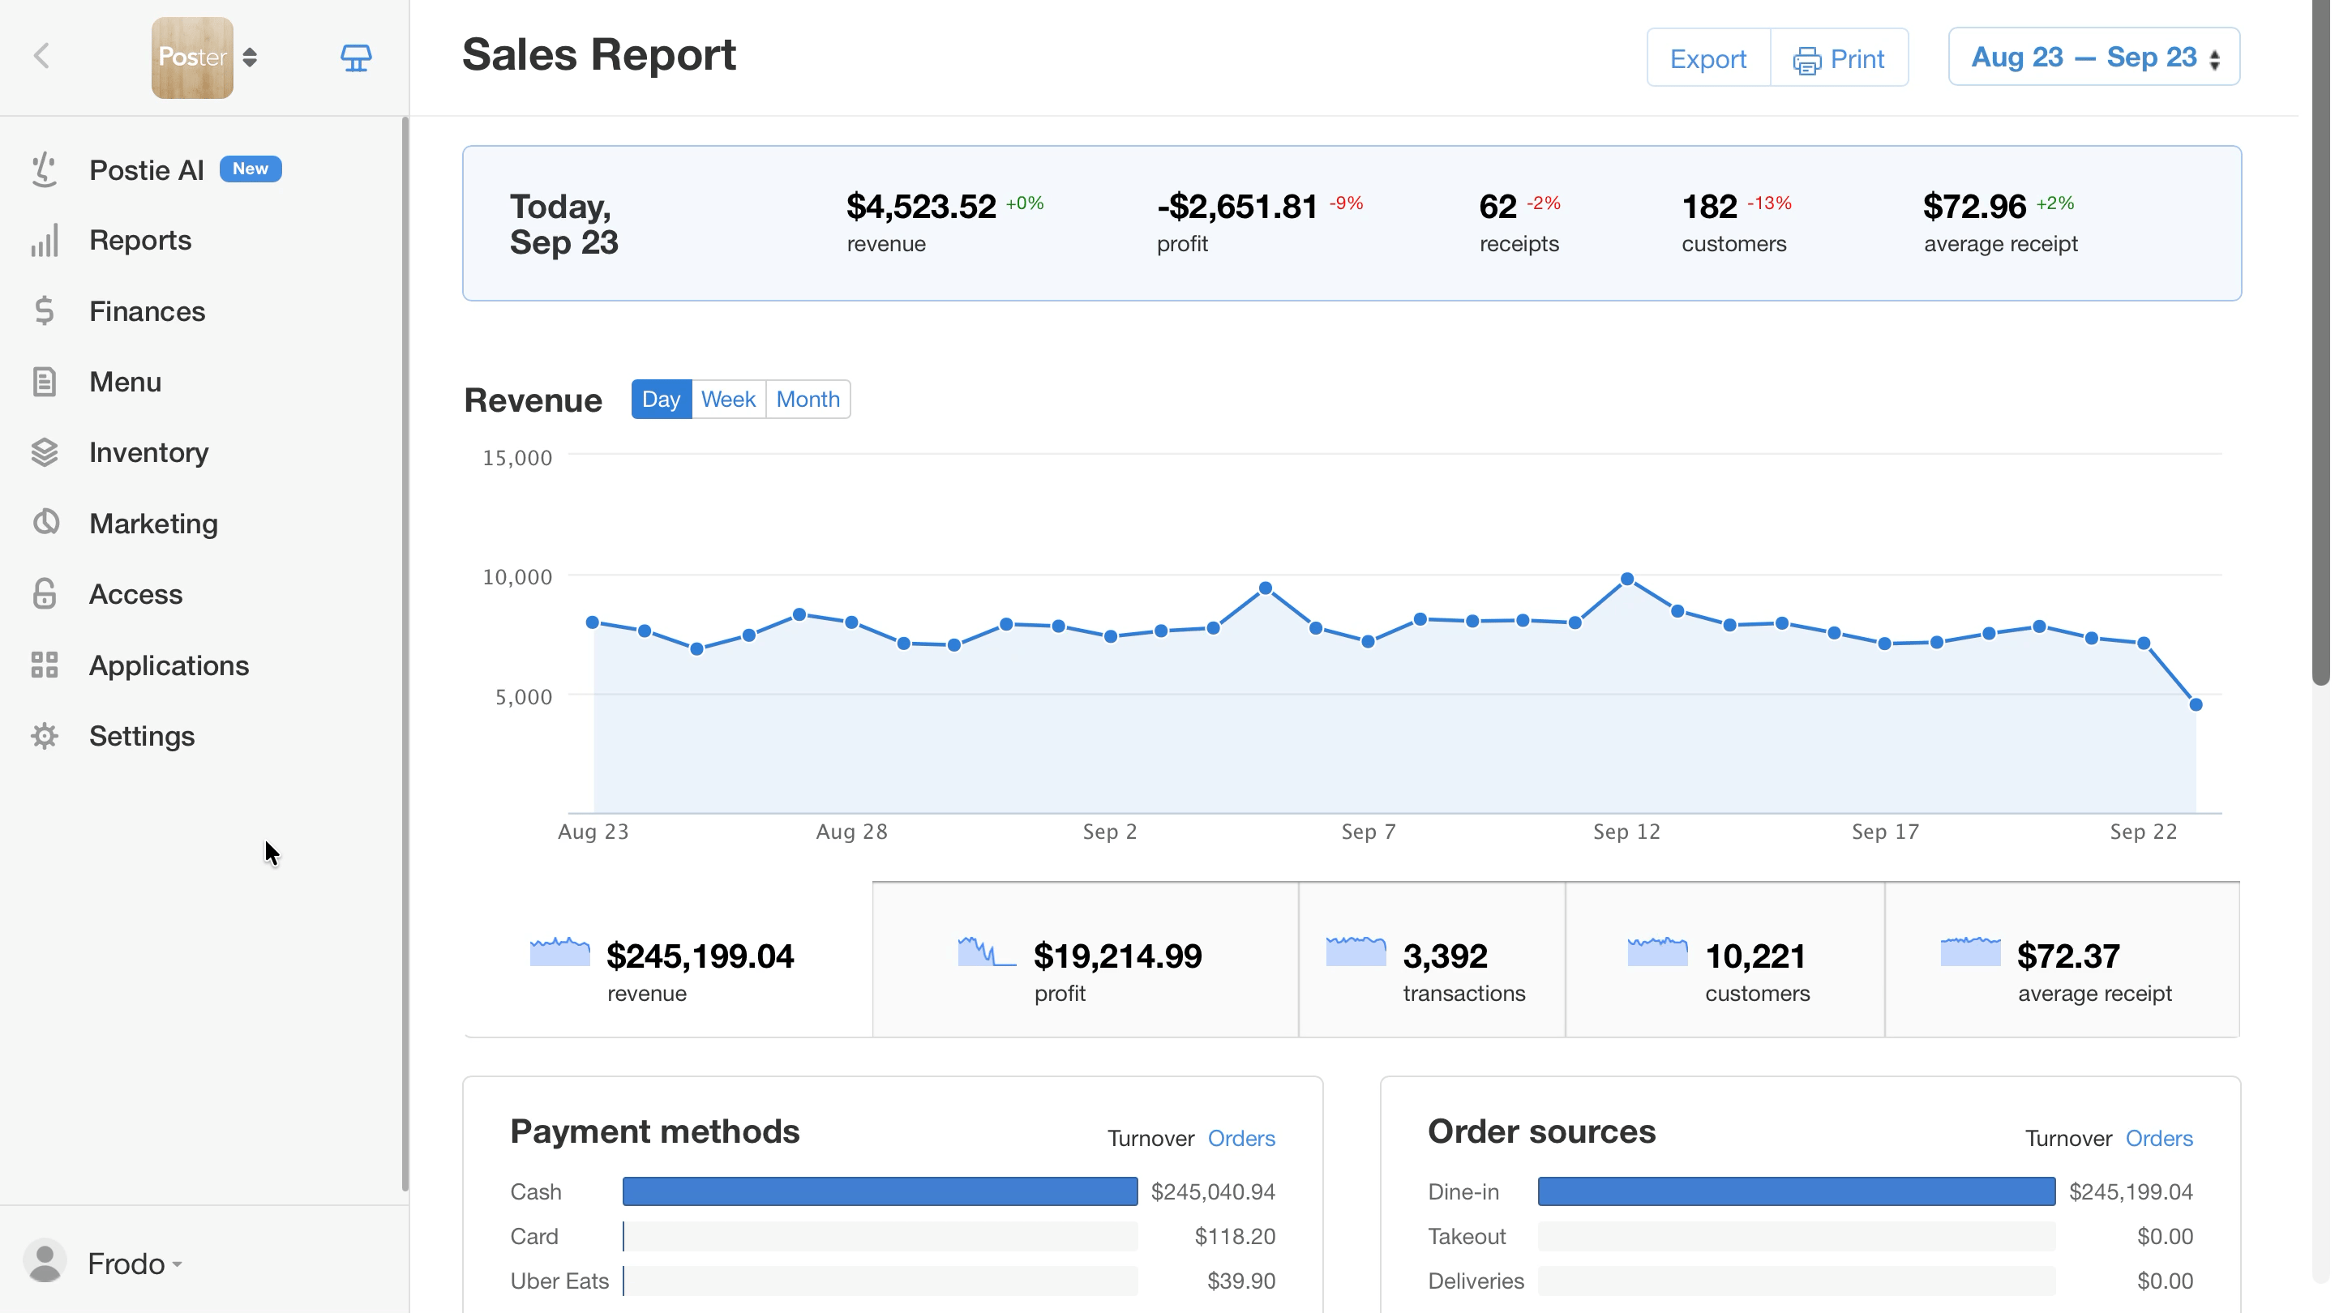This screenshot has height=1313, width=2335.
Task: Select the 10,221 customers metric tab
Action: (x=1725, y=959)
